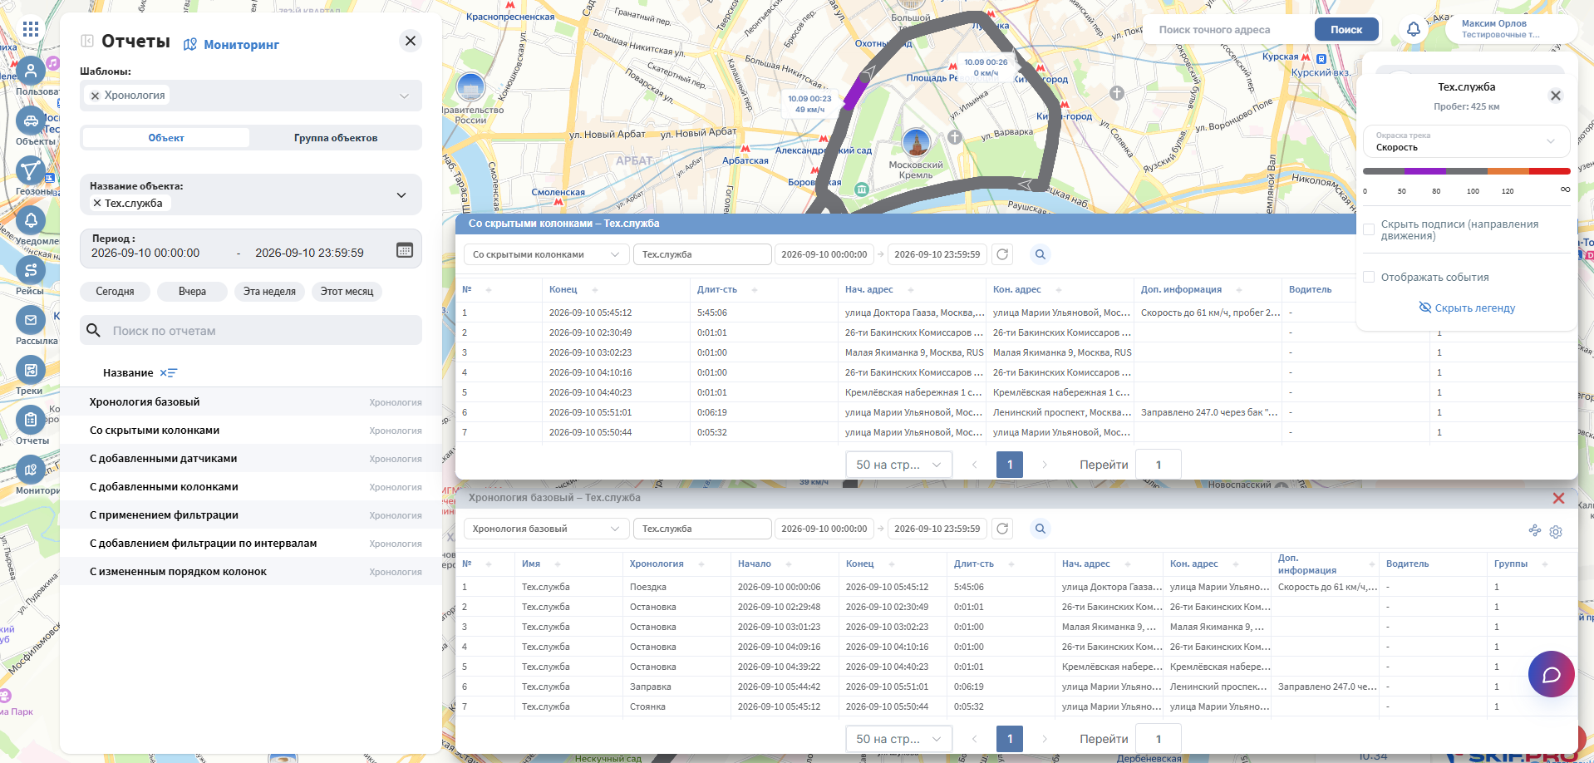Open the chat support bubble

[1551, 674]
